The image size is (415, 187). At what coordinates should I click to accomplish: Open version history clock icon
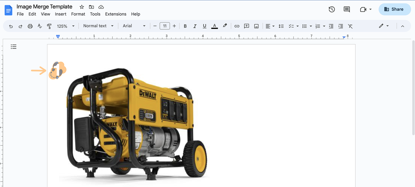coord(332,9)
